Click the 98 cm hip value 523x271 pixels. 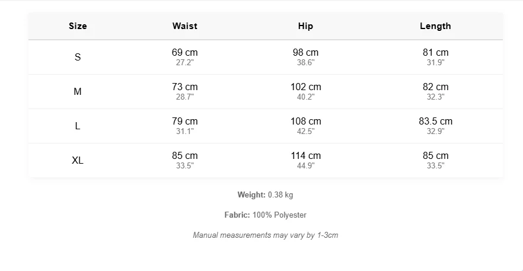[x=305, y=53]
